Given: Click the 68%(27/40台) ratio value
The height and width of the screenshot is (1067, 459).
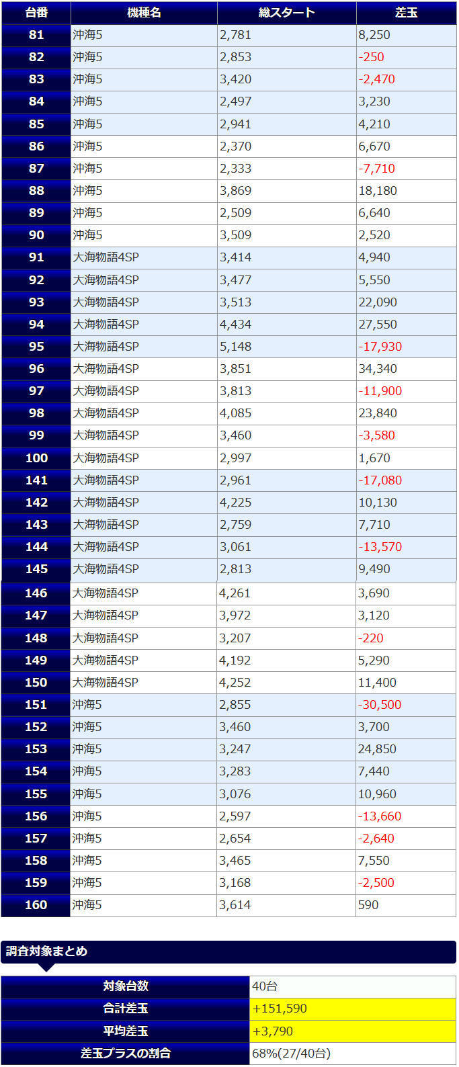Looking at the screenshot, I should 292,1054.
